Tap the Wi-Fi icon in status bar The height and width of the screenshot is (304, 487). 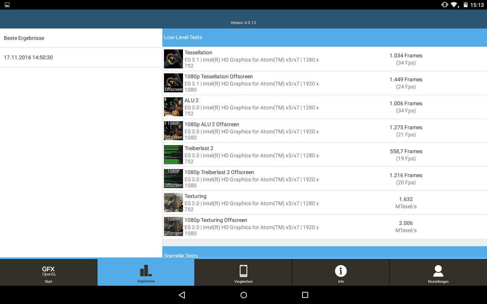455,5
